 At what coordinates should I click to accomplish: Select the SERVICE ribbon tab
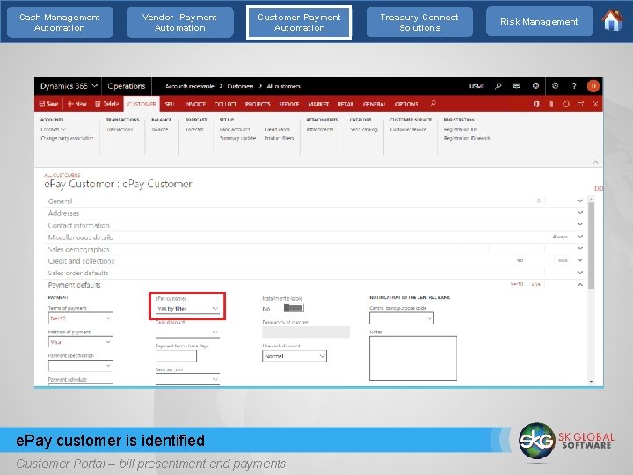(x=289, y=104)
